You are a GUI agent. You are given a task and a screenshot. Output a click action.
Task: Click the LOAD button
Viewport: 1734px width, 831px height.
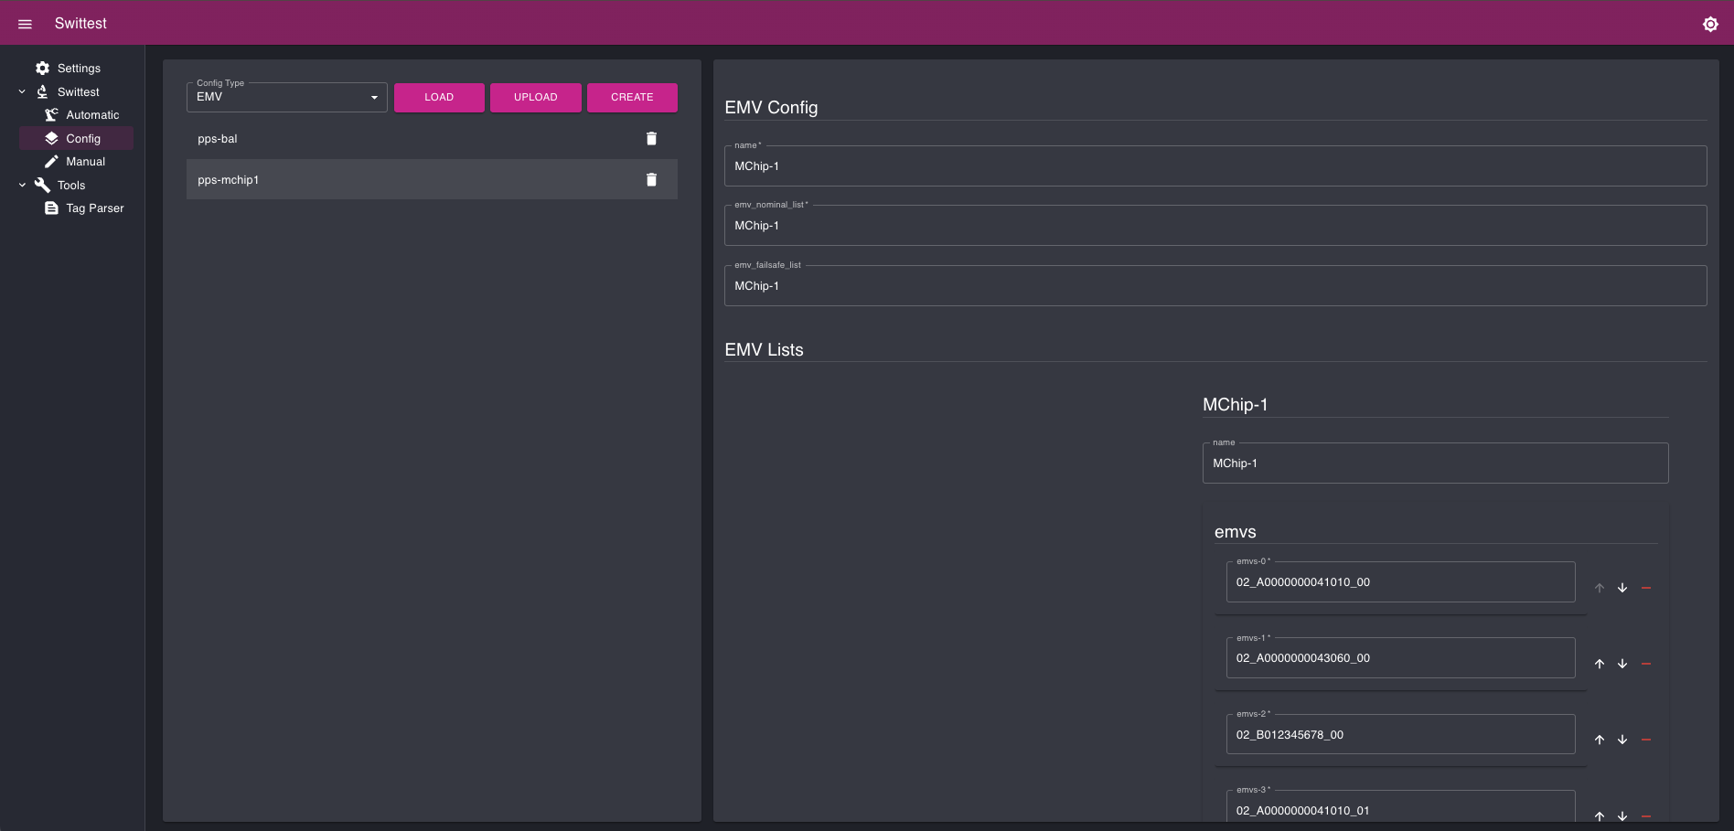point(439,97)
